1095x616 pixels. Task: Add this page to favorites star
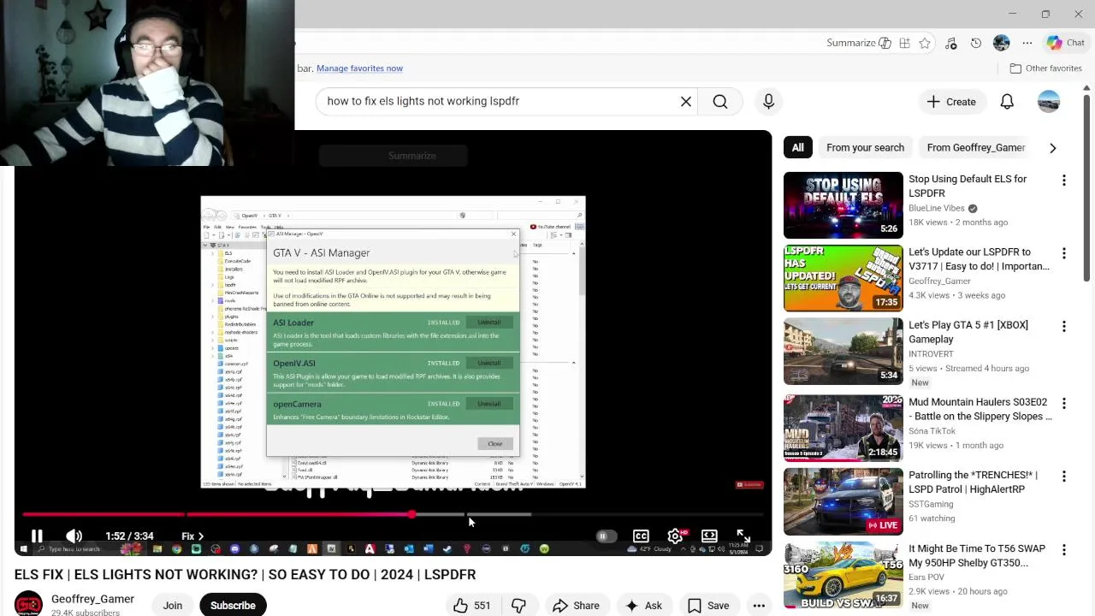925,43
